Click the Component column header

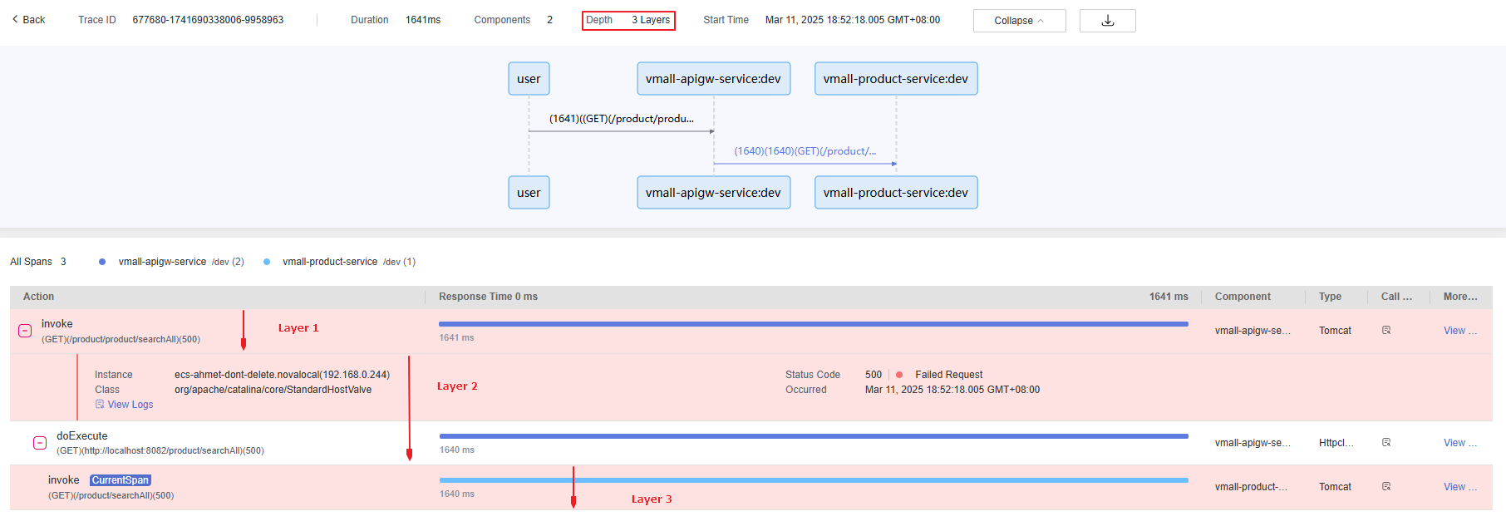pos(1243,297)
